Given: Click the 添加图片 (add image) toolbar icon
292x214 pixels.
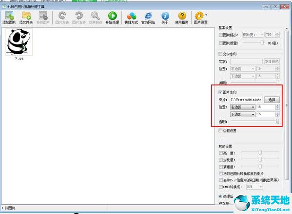Looking at the screenshot, I should 9,16.
